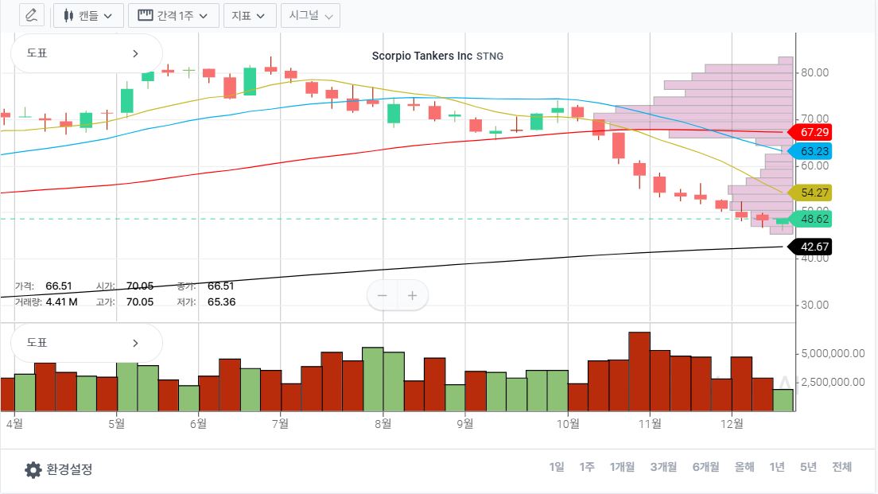This screenshot has width=878, height=494.
Task: Click the gear icon beside 환경설정
Action: coord(33,469)
